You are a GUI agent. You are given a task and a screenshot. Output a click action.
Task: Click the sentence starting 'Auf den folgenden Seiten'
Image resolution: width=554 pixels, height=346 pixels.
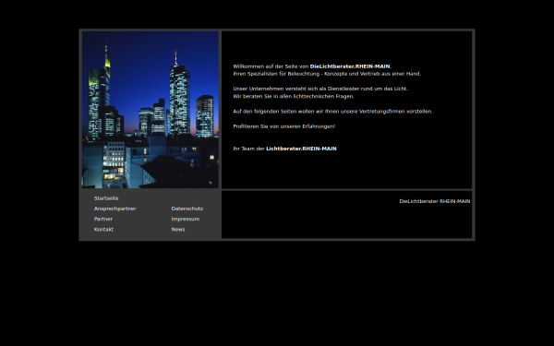click(332, 112)
